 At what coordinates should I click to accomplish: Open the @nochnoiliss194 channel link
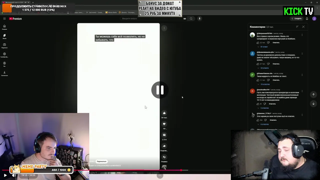tap(263, 90)
